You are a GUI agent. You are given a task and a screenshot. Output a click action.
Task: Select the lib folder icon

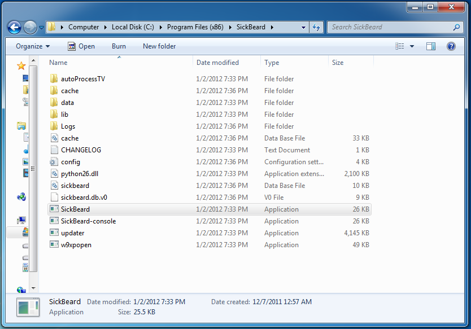54,114
